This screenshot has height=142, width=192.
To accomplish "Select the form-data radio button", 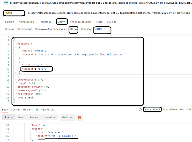I will click(x=19, y=29).
